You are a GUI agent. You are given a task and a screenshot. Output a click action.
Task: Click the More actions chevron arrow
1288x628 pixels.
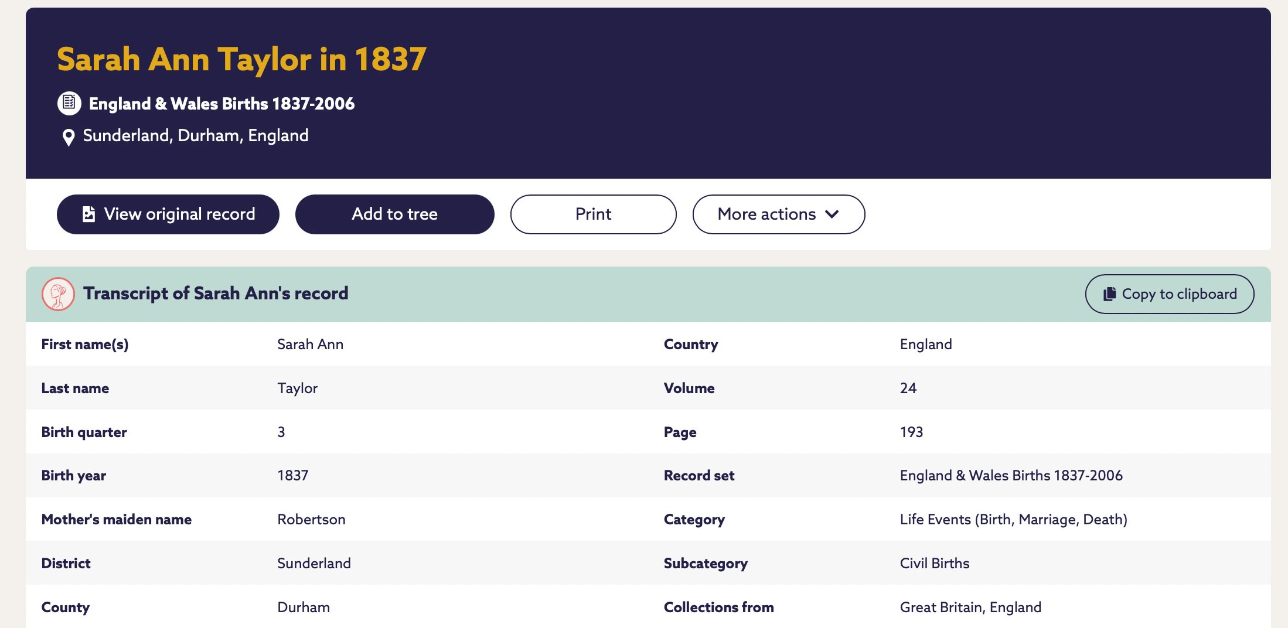[832, 214]
